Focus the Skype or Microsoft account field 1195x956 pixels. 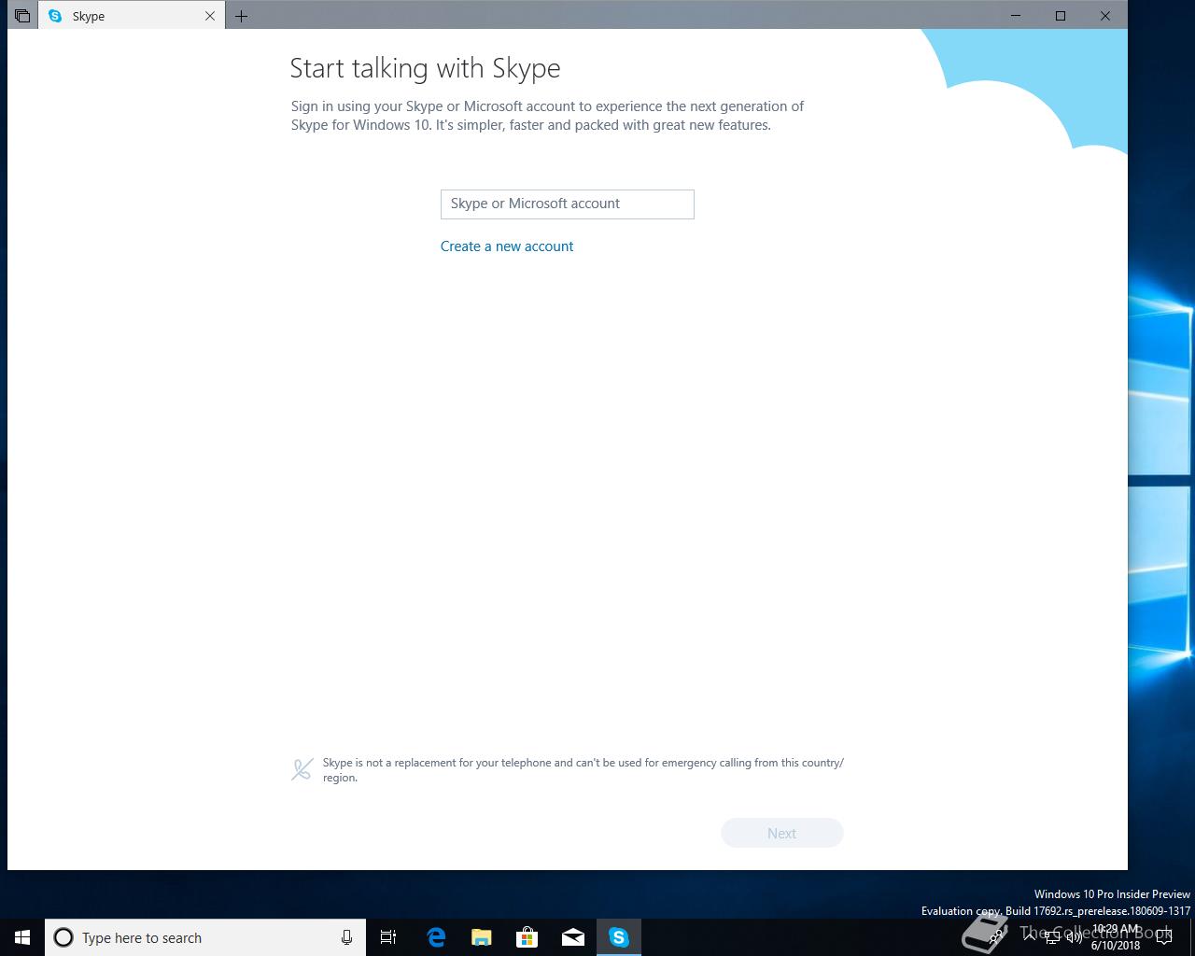567,204
